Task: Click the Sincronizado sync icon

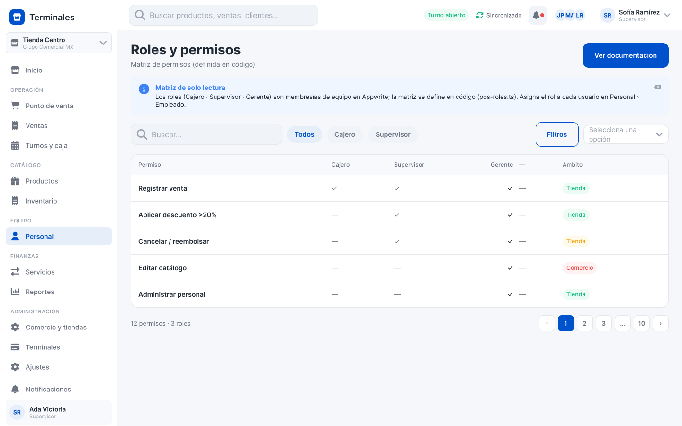Action: click(480, 15)
